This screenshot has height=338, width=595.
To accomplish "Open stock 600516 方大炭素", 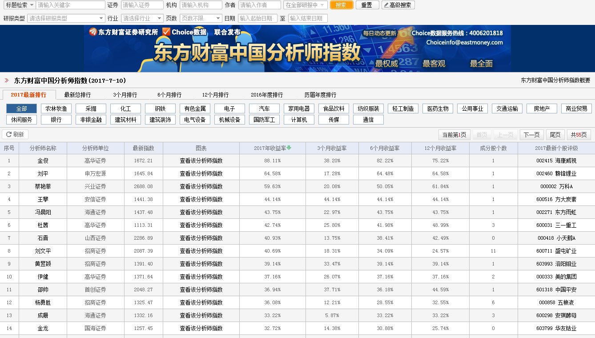I will click(x=556, y=199).
